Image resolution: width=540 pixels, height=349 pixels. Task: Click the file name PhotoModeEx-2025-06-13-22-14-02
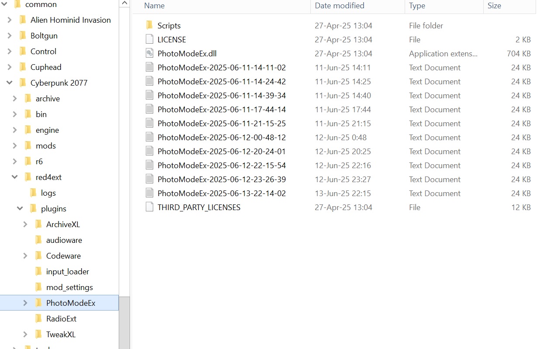point(222,193)
